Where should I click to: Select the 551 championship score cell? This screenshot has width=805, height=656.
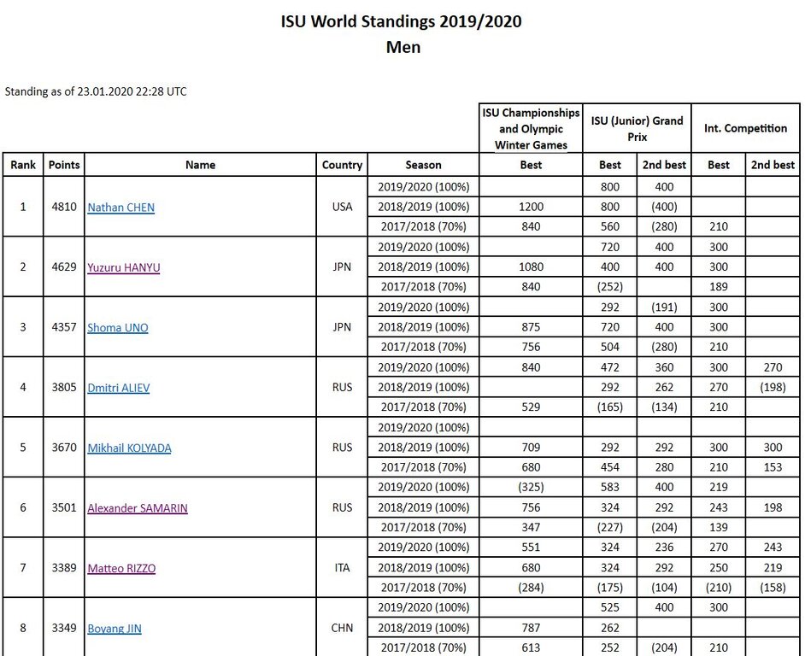pyautogui.click(x=531, y=548)
